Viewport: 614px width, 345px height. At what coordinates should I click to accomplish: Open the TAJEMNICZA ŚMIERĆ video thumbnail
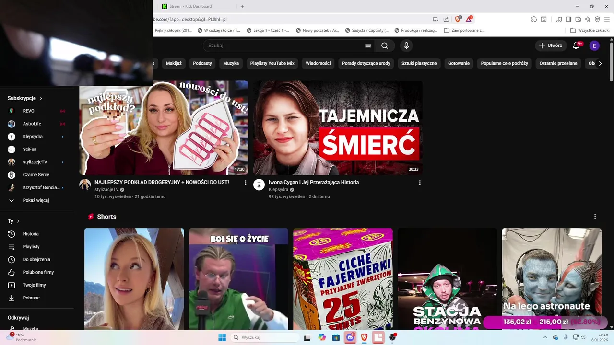click(x=338, y=127)
